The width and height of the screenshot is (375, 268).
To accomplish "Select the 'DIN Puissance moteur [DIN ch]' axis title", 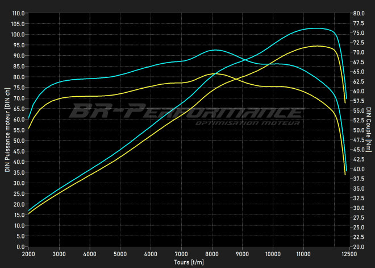I will tap(7, 130).
